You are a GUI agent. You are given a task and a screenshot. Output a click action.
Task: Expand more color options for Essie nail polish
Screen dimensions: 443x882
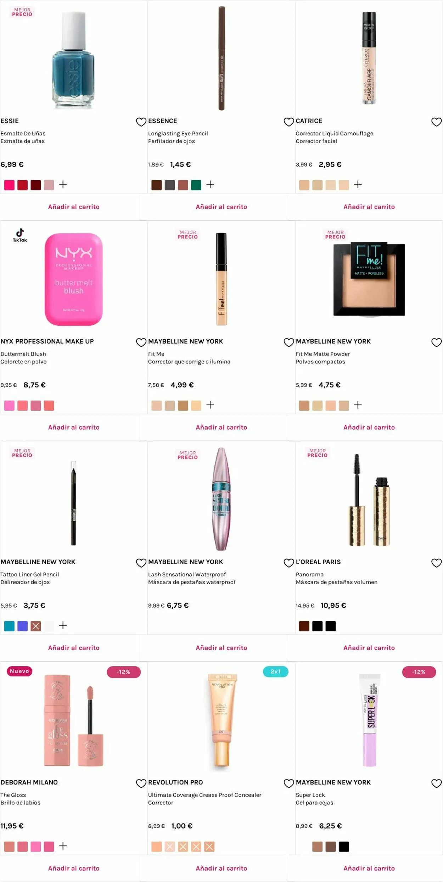[x=63, y=184]
